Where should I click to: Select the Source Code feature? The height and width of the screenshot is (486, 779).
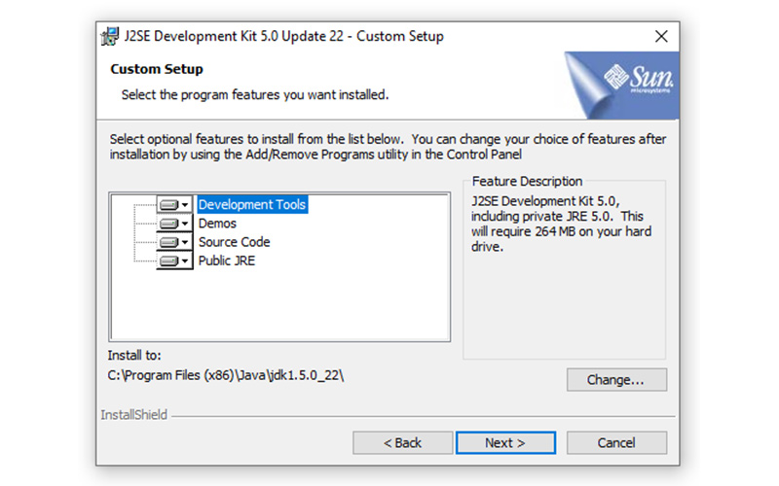[x=234, y=242]
